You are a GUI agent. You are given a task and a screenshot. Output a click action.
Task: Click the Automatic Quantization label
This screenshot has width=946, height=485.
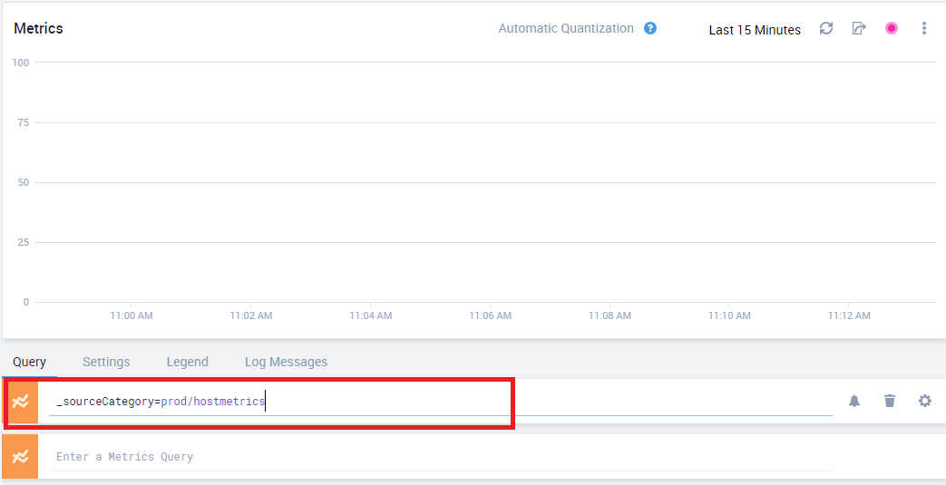coord(566,28)
